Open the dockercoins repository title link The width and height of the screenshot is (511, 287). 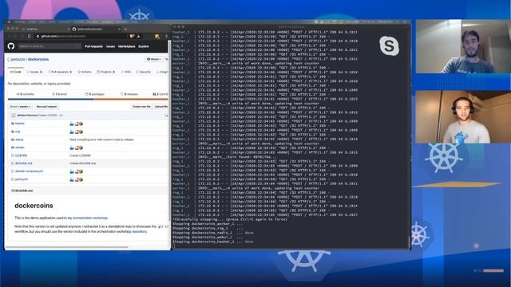(38, 59)
